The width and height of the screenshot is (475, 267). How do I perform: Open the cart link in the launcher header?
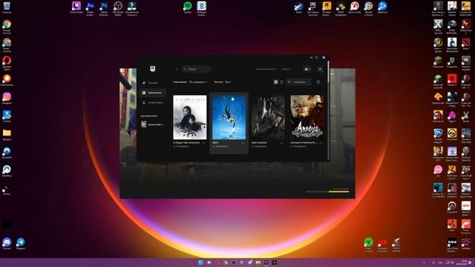(286, 69)
